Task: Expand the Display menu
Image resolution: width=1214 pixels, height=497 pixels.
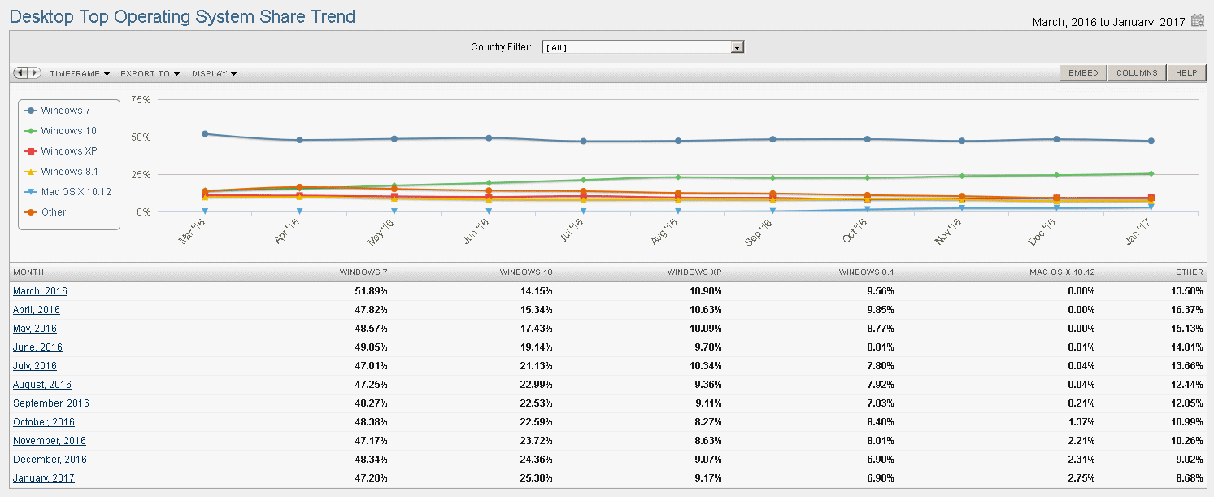Action: click(215, 73)
